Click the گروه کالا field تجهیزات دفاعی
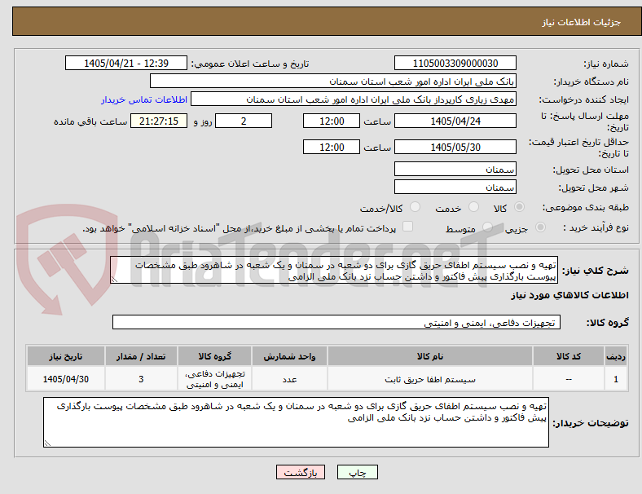The height and width of the screenshot is (494, 642). [336, 322]
